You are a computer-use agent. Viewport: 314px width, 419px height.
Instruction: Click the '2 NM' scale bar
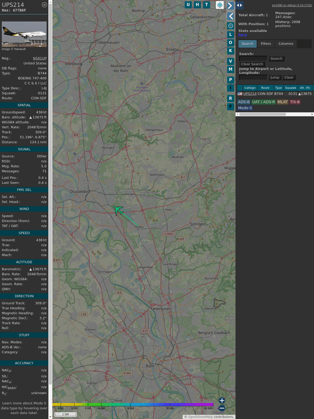(x=65, y=414)
